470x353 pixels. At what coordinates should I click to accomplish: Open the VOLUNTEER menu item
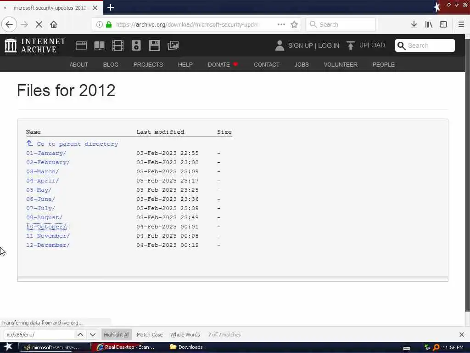point(341,64)
